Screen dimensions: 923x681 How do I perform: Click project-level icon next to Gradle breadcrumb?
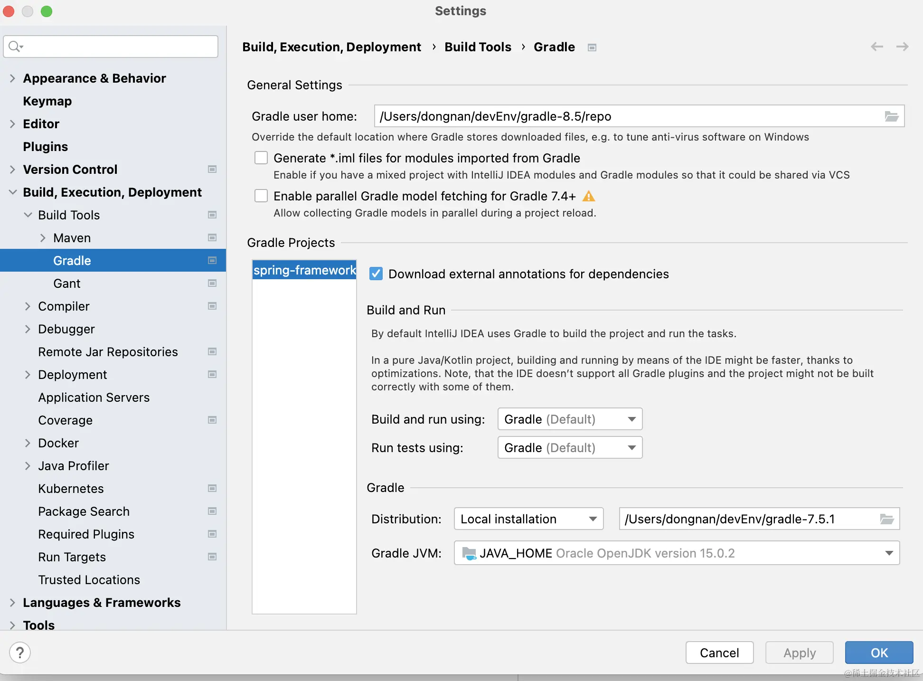592,47
